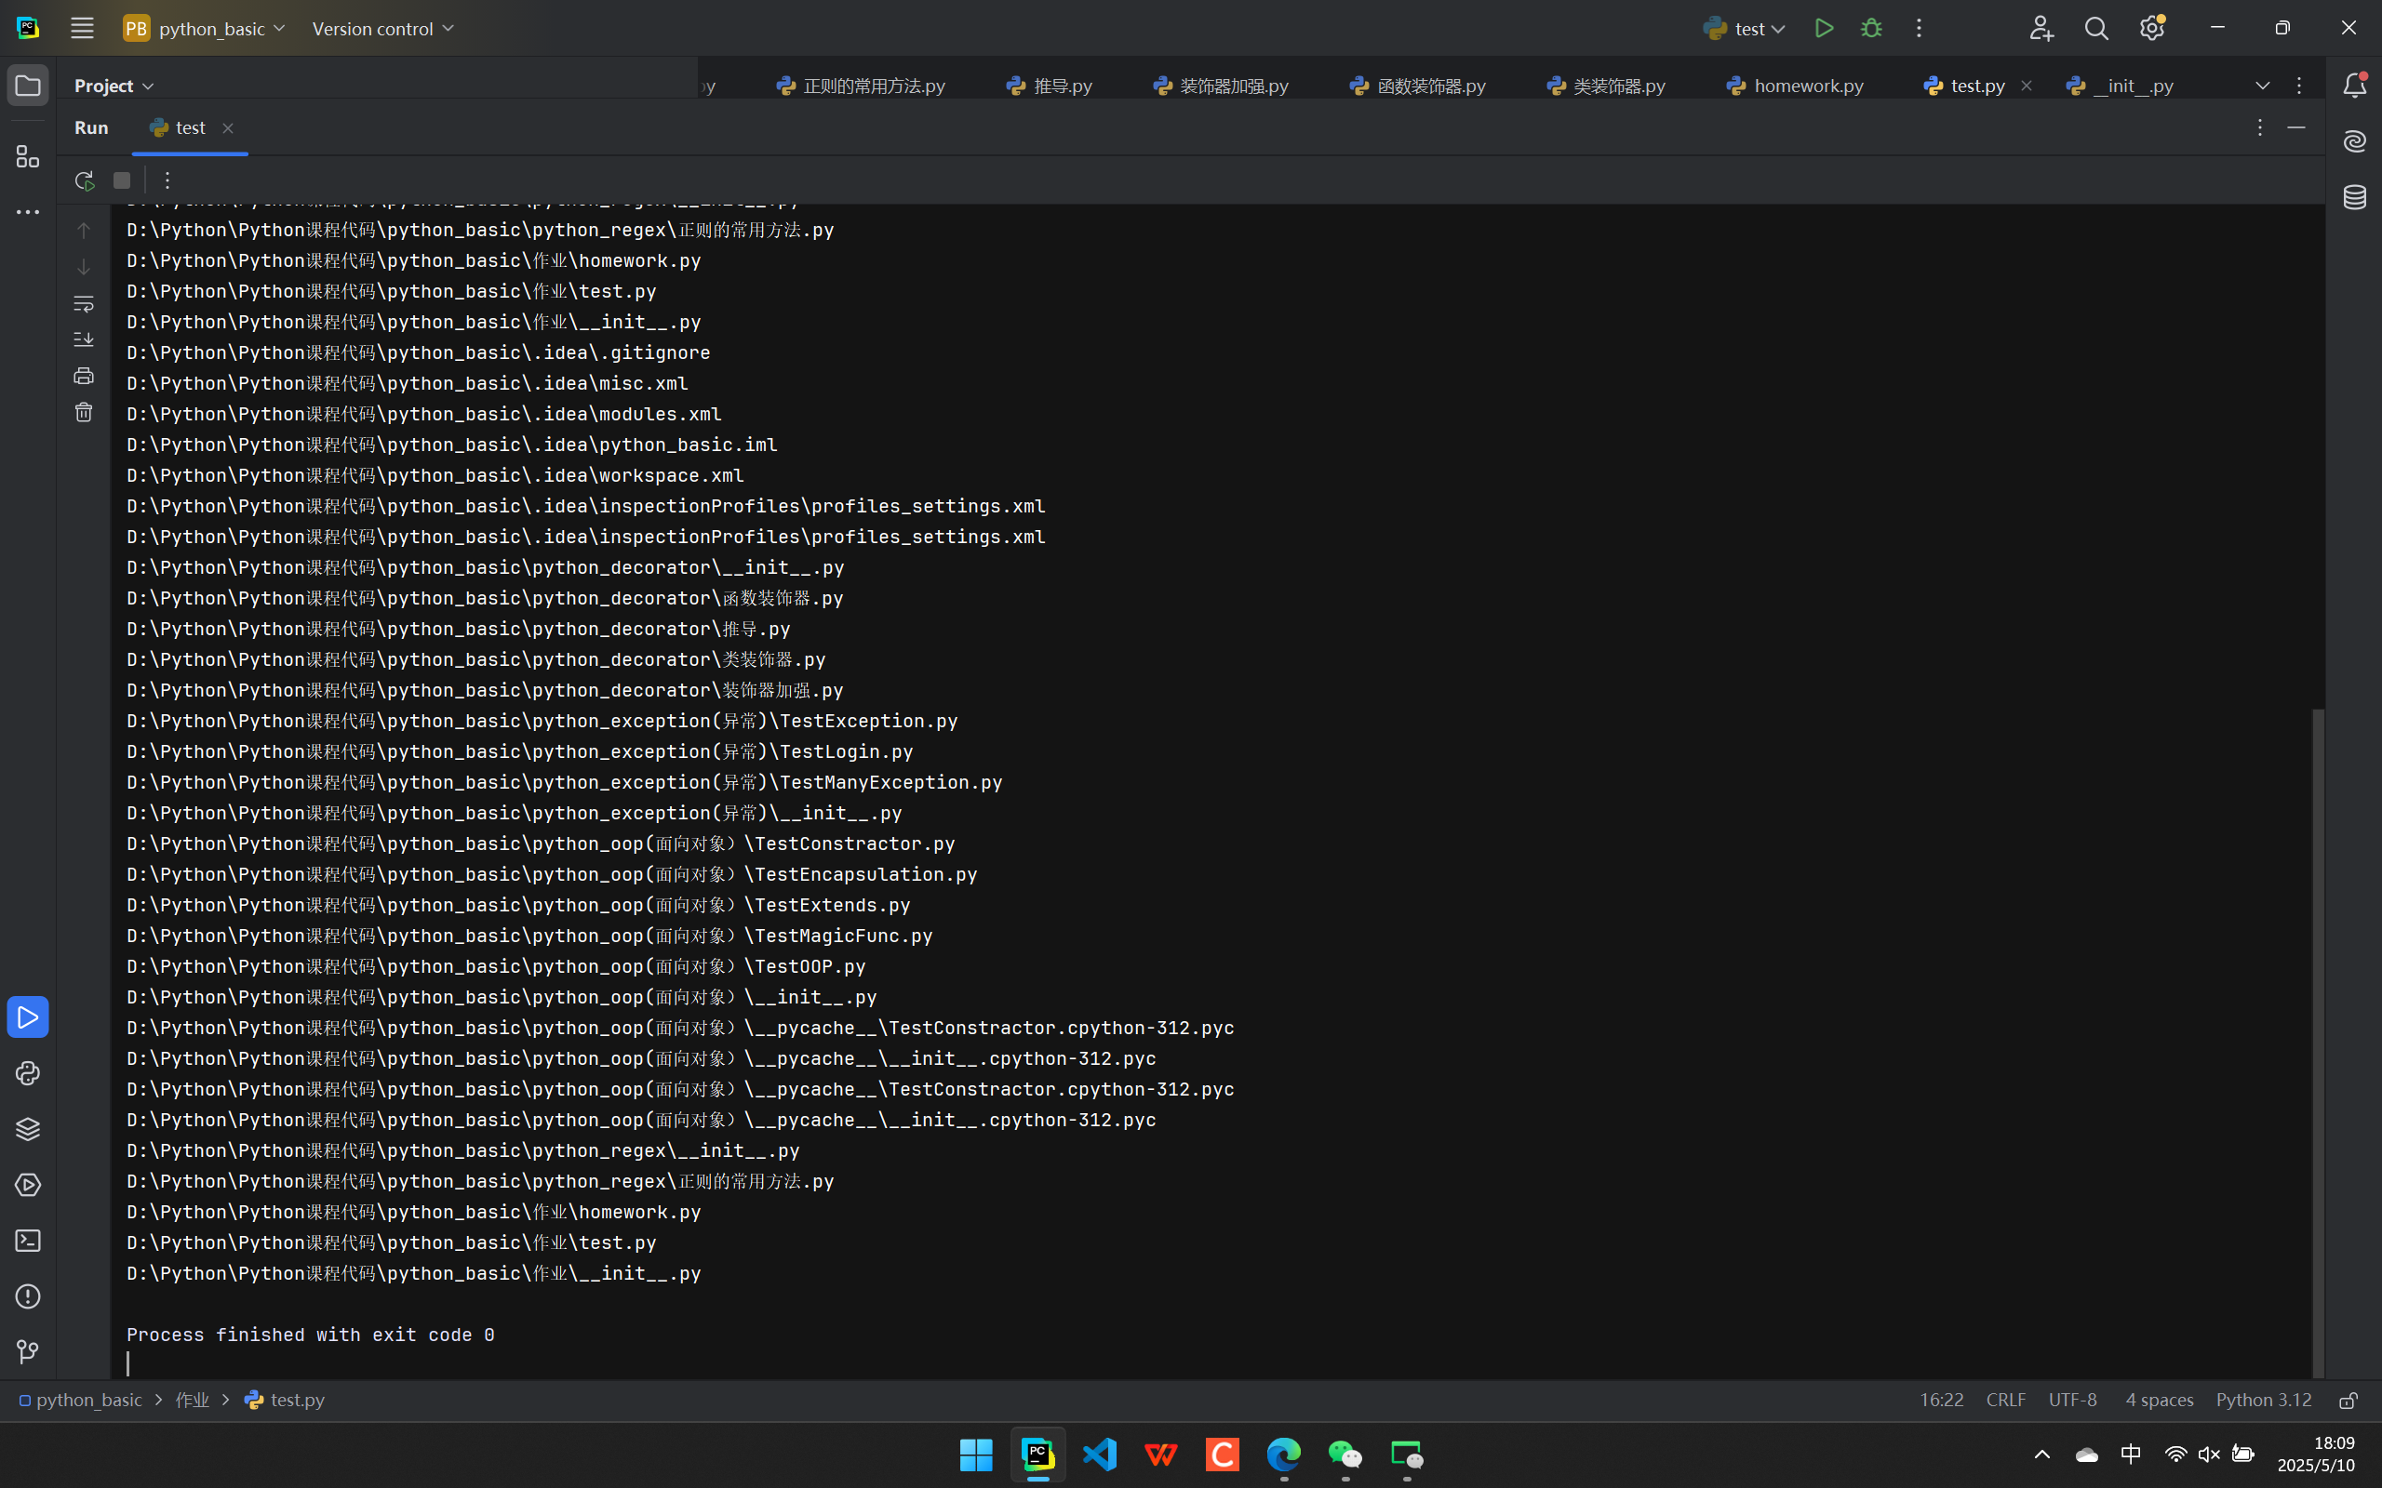Click the Stop process square icon
Screen dimensions: 2382x1488
(x=122, y=180)
